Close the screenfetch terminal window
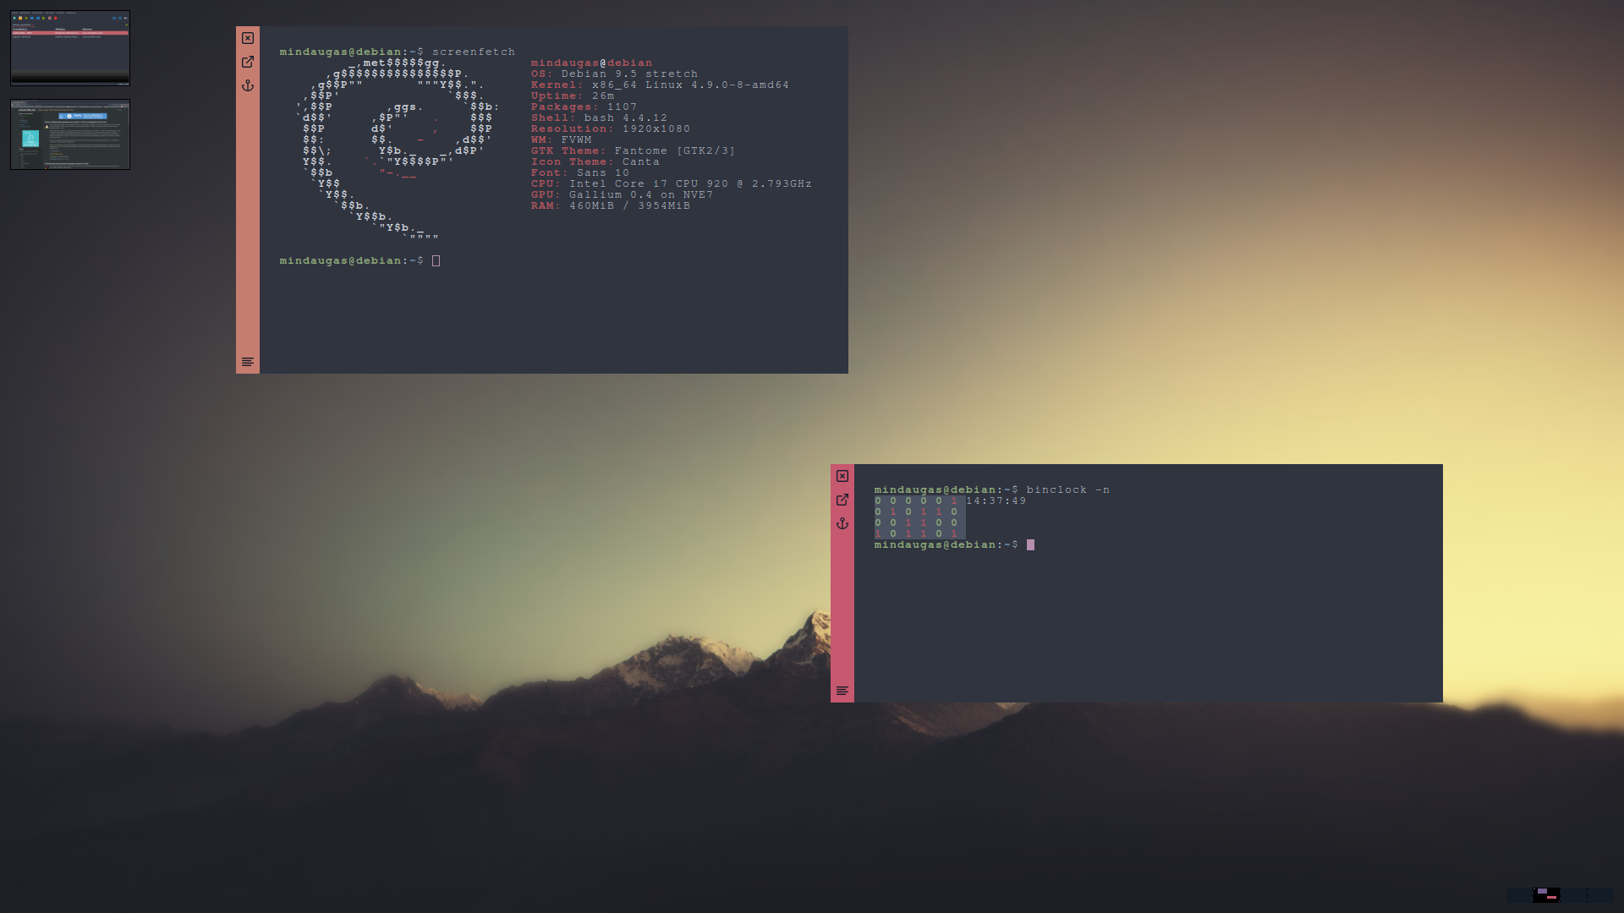This screenshot has width=1624, height=913. tap(248, 38)
